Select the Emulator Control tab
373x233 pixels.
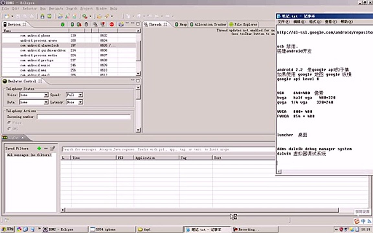click(x=22, y=81)
